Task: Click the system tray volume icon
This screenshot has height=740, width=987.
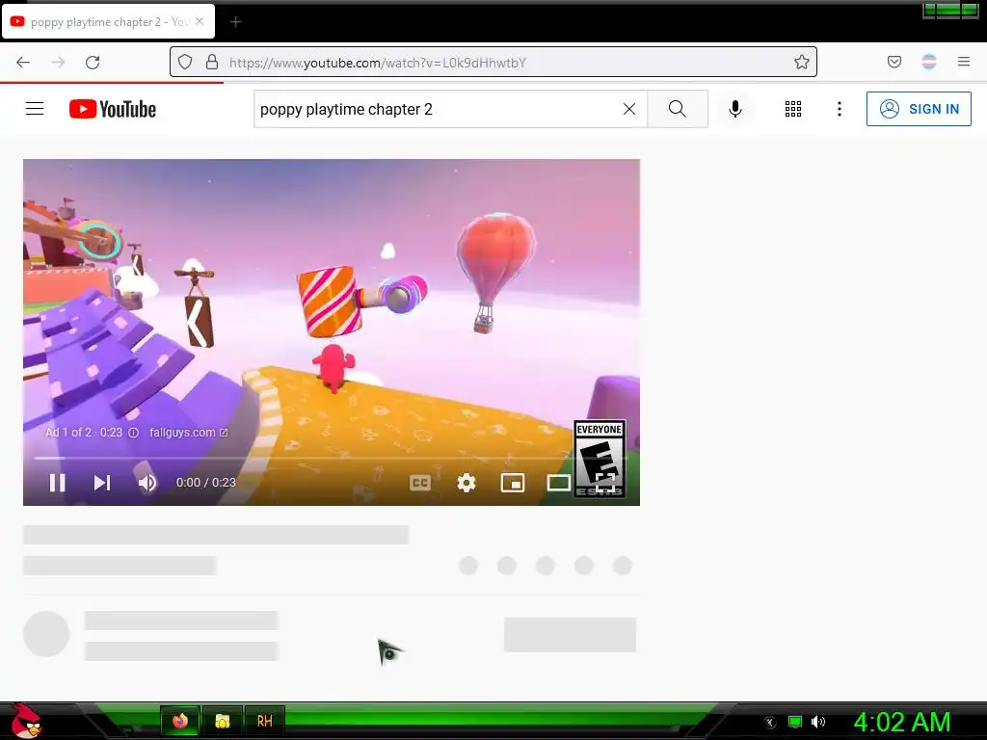Action: click(817, 722)
